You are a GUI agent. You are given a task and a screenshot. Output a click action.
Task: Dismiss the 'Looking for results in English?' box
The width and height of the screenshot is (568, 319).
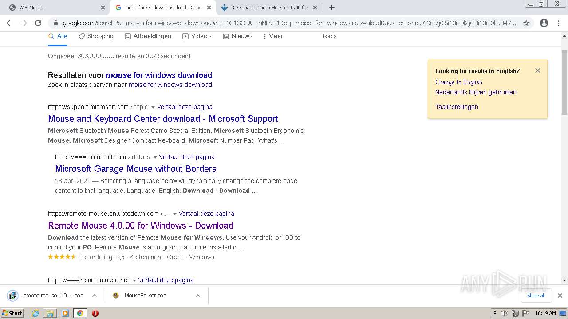[x=538, y=70]
